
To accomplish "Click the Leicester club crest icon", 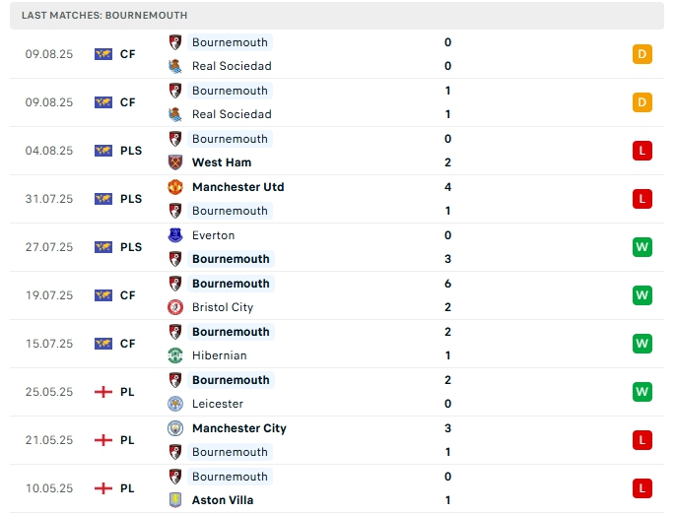I will click(x=175, y=404).
